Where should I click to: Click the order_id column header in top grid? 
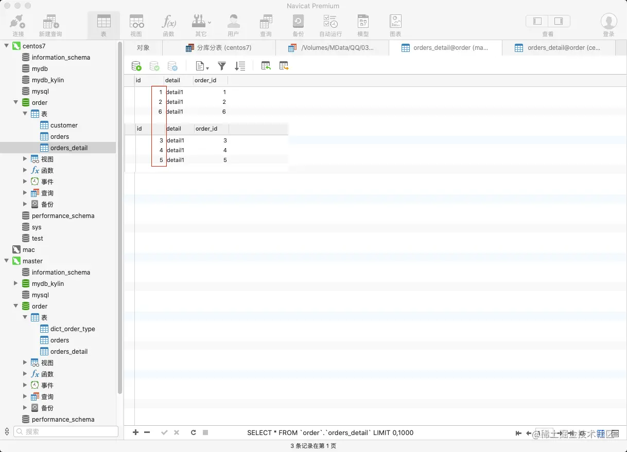click(x=211, y=80)
